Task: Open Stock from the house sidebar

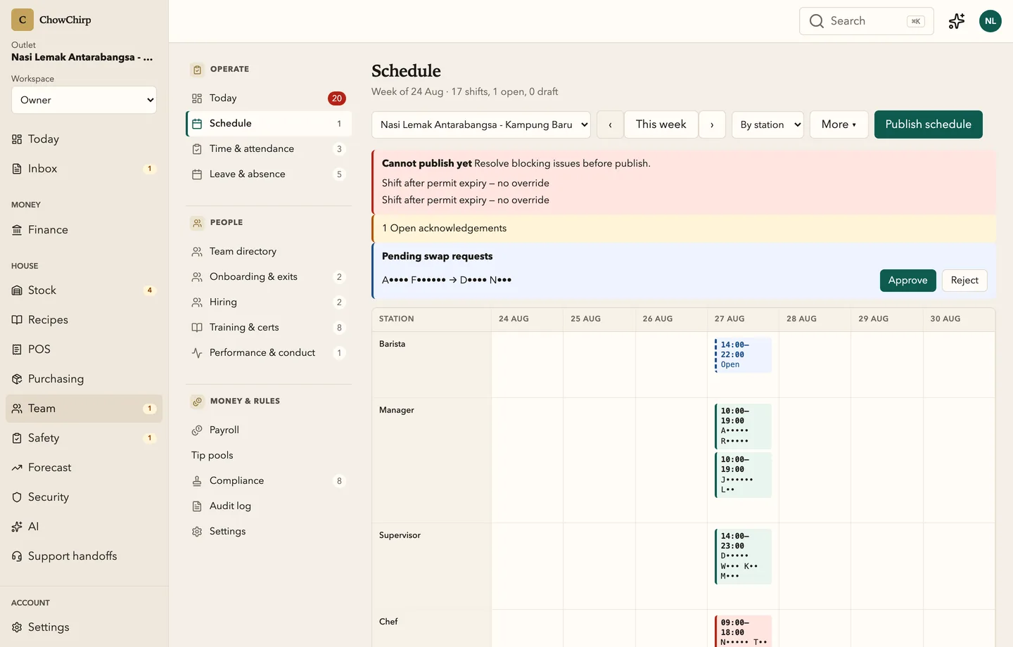Action: click(84, 290)
